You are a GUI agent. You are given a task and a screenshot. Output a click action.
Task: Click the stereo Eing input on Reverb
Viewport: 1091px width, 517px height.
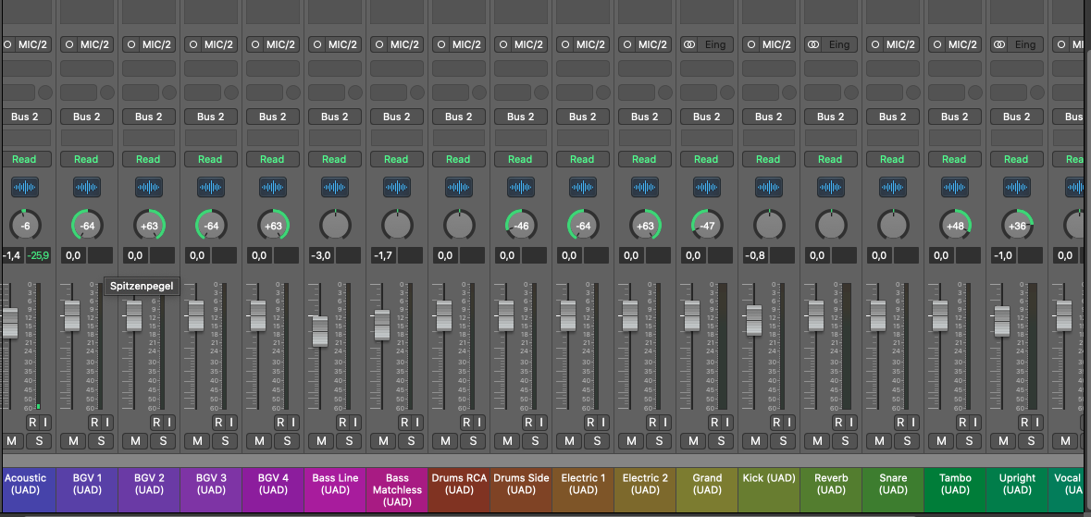pyautogui.click(x=830, y=44)
